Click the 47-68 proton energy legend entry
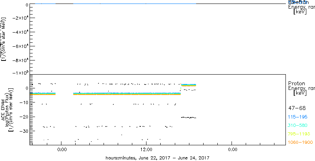Viewport: 315px width, 161px height. click(297, 108)
